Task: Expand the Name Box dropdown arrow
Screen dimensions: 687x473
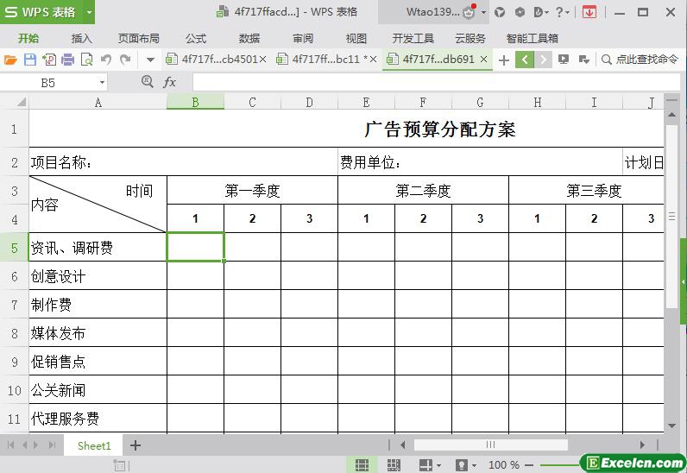Action: click(x=102, y=82)
